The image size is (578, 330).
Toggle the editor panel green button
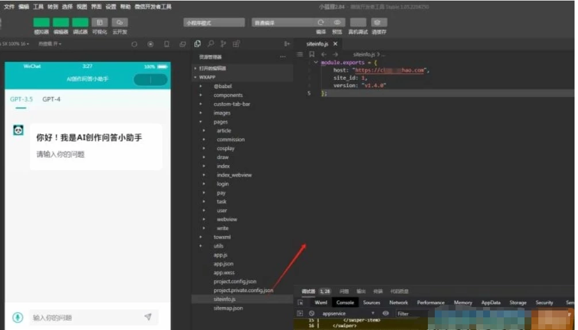pyautogui.click(x=61, y=22)
